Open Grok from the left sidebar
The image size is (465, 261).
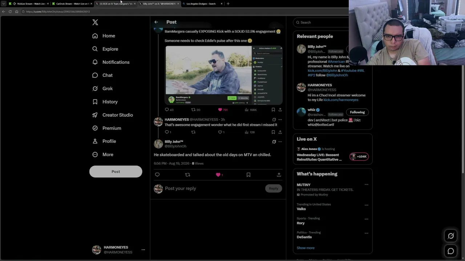tap(102, 88)
